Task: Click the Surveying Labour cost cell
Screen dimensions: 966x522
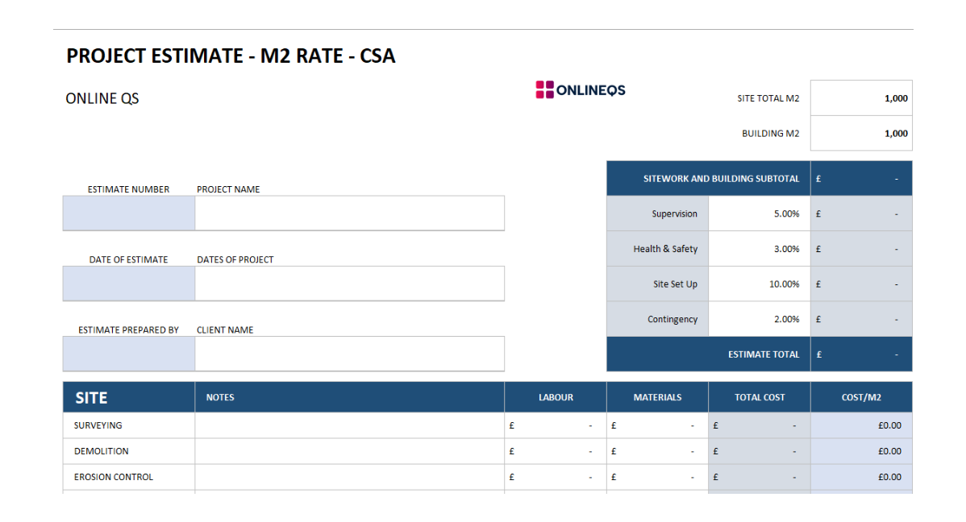Action: (555, 425)
